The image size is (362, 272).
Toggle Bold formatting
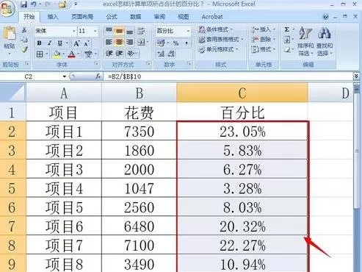(39, 43)
